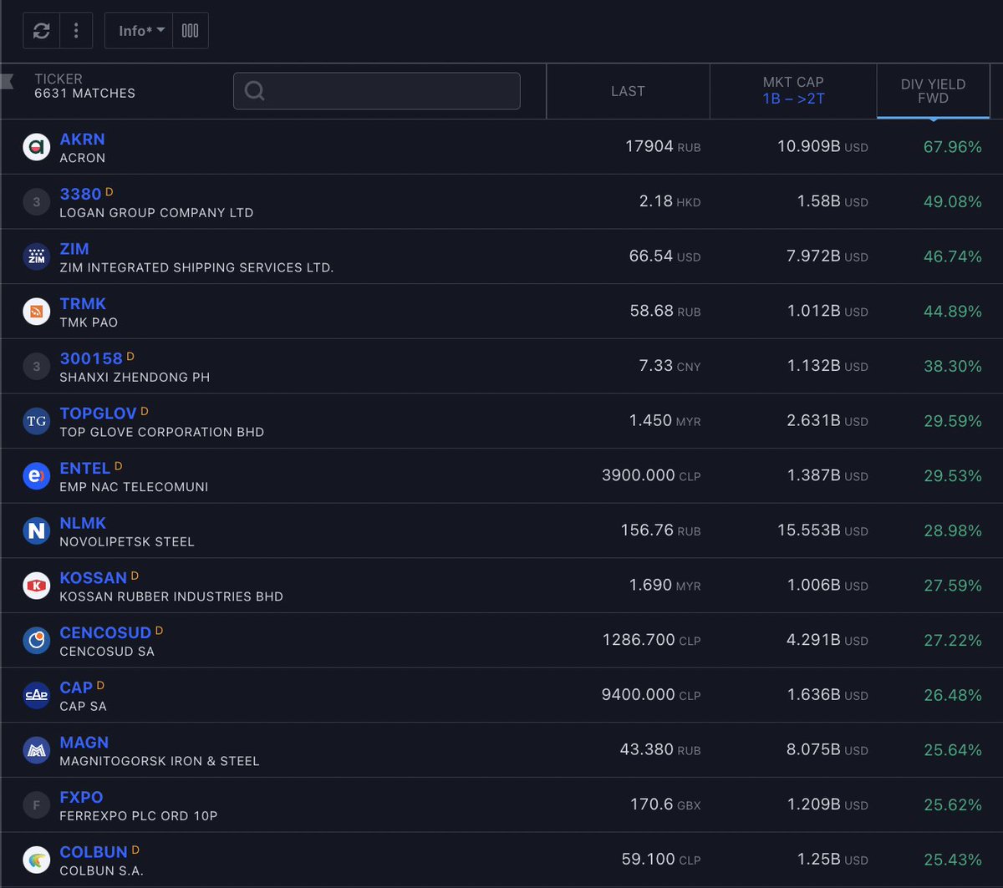Screen dimensions: 1003x888
Task: Click the Novolipetsk Steel N logo
Action: pos(36,531)
